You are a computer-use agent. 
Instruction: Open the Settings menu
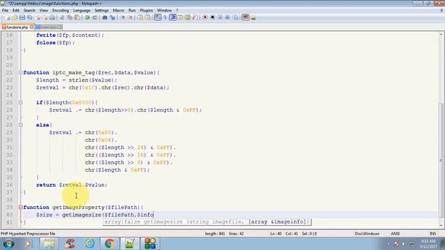[102, 10]
